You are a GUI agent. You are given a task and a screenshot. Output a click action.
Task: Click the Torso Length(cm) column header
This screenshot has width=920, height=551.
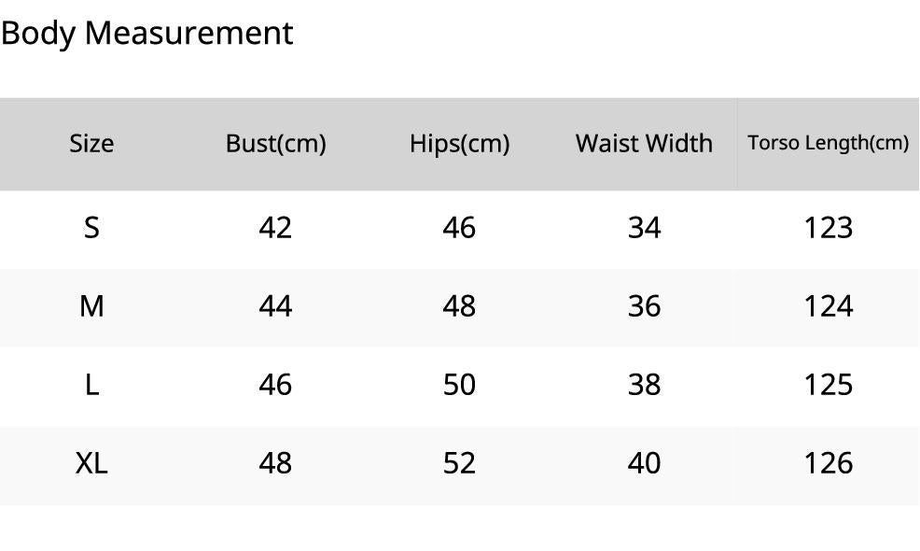point(828,144)
